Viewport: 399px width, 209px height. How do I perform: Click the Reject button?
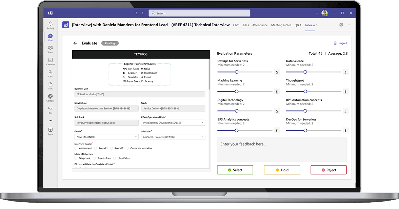point(328,170)
